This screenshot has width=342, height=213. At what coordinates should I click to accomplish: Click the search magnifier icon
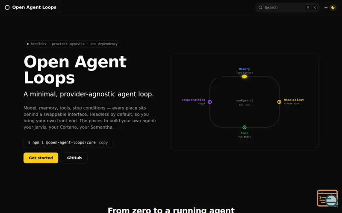tap(260, 7)
